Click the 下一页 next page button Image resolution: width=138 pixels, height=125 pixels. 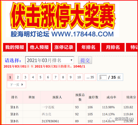point(16,84)
